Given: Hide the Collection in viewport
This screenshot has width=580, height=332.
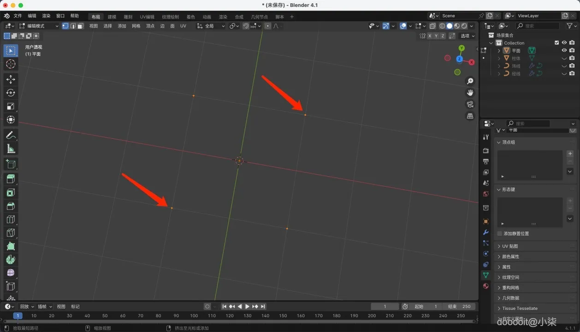Looking at the screenshot, I should (x=564, y=43).
